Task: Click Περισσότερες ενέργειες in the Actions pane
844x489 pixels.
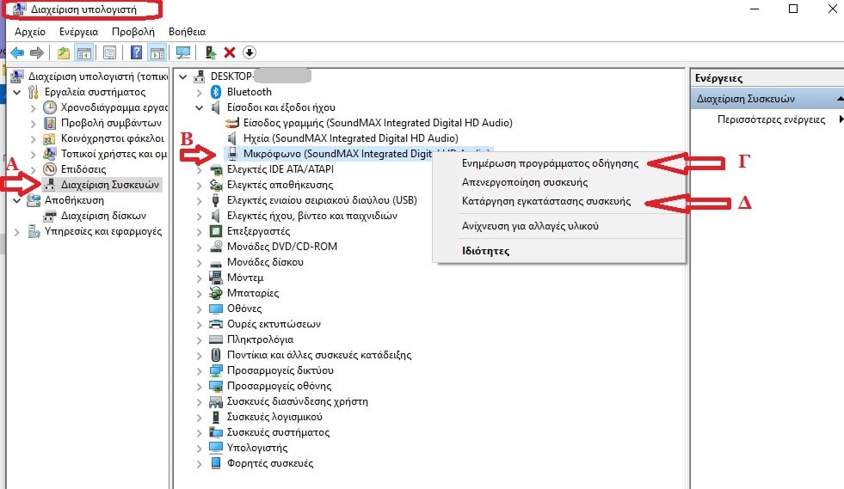Action: pos(770,119)
